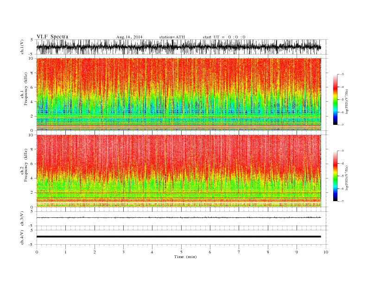Image resolution: width=367 pixels, height=283 pixels.
Task: Click the "-7" tick on the upper color bar
Action: click(342, 125)
